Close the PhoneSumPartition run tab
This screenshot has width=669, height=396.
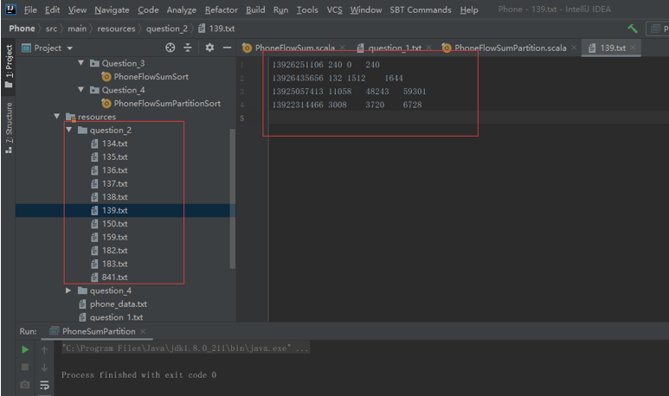[143, 331]
